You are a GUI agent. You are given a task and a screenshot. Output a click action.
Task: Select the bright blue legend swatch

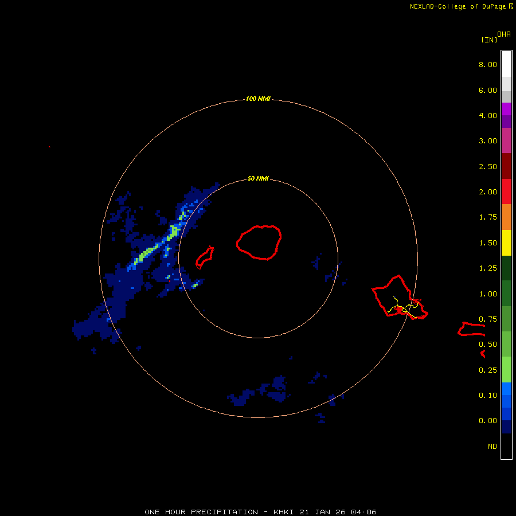point(506,389)
